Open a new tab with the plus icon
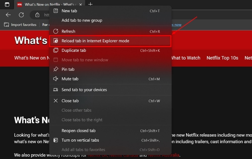252x159 pixels. point(90,4)
